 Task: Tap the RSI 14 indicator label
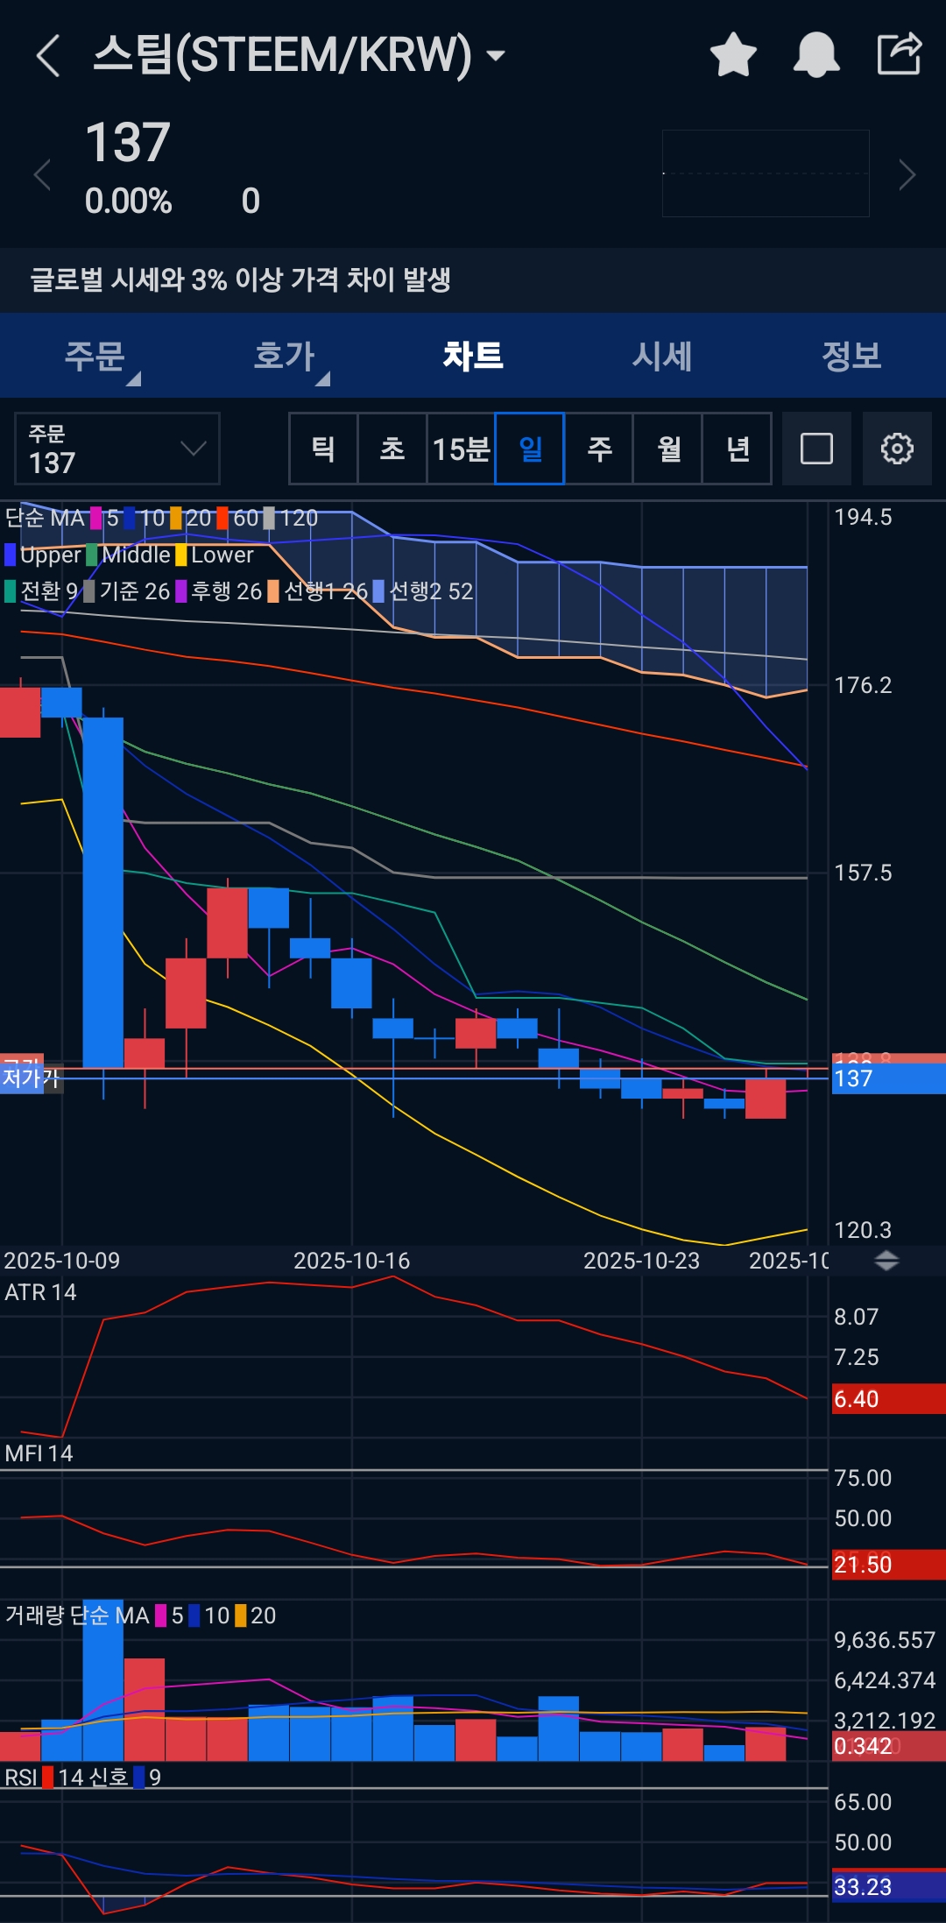click(x=42, y=1778)
